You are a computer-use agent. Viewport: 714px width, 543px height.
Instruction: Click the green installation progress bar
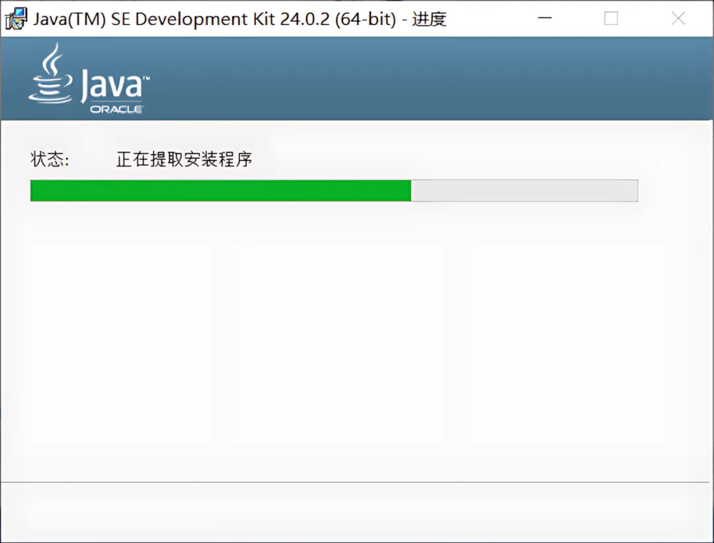tap(334, 190)
